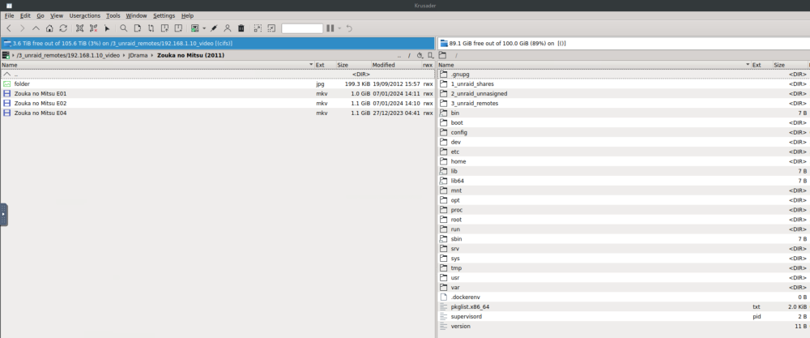Image resolution: width=810 pixels, height=338 pixels.
Task: Open the dropdown arrow beside pause icon
Action: point(339,28)
